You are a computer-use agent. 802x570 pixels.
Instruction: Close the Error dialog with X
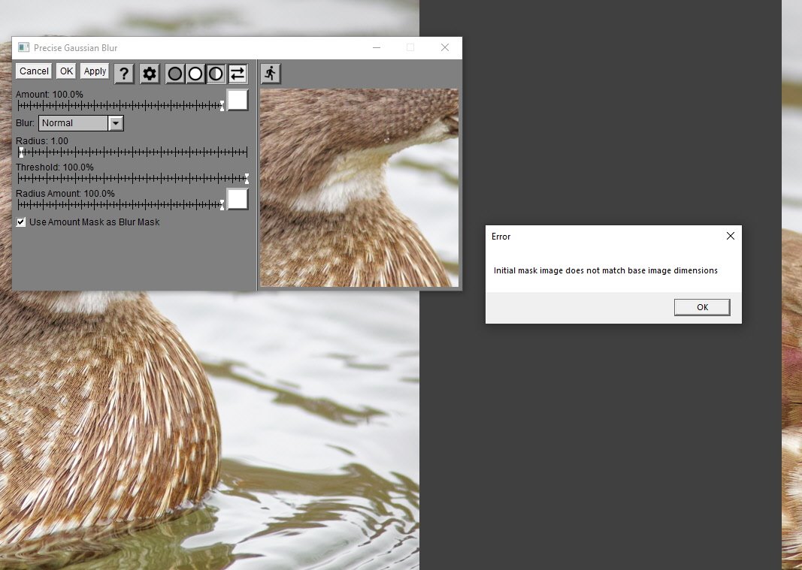(x=730, y=237)
